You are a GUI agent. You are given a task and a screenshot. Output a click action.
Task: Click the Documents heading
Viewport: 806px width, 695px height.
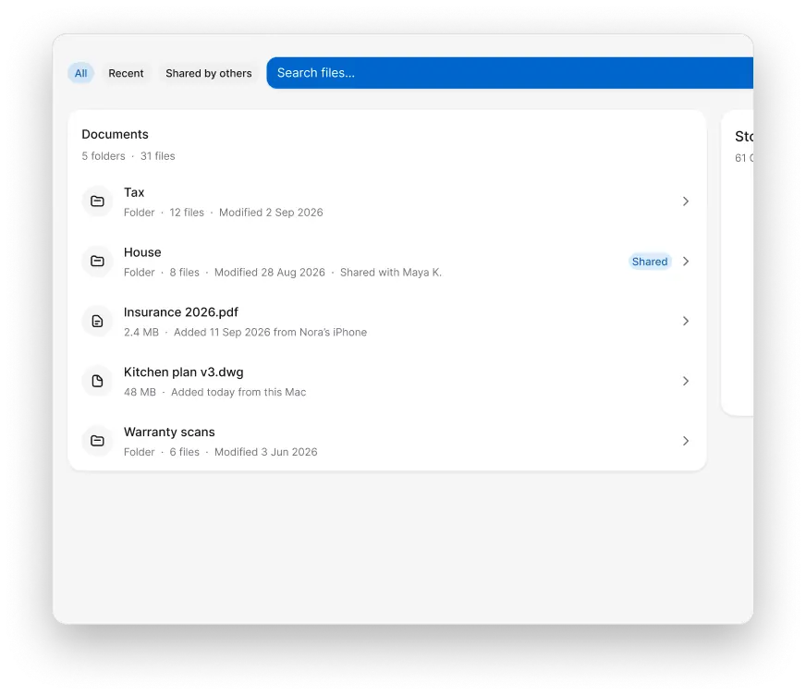coord(116,134)
